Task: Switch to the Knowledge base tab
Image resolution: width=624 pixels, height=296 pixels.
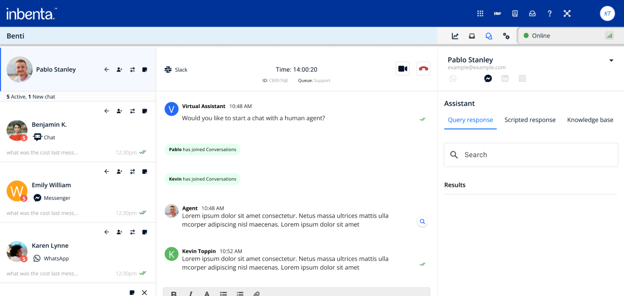Action: (x=590, y=120)
